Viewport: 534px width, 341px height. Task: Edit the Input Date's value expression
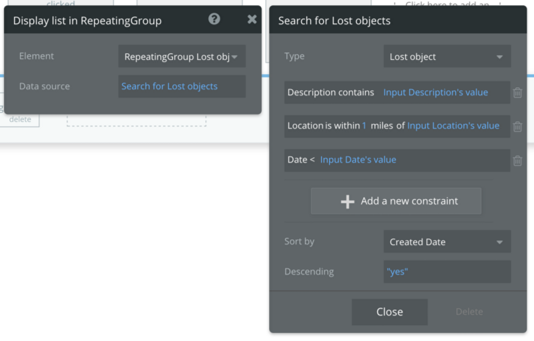358,160
